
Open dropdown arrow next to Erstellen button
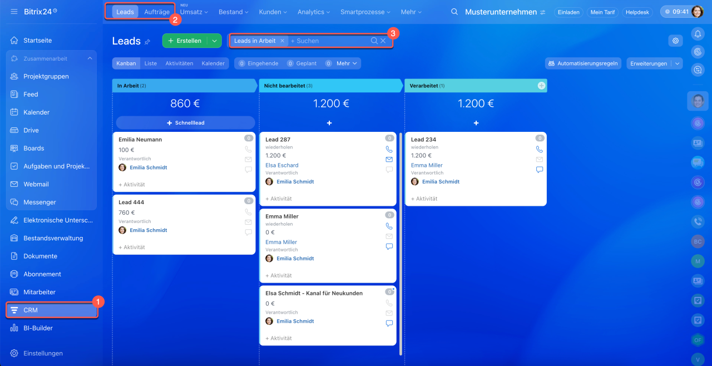(214, 41)
